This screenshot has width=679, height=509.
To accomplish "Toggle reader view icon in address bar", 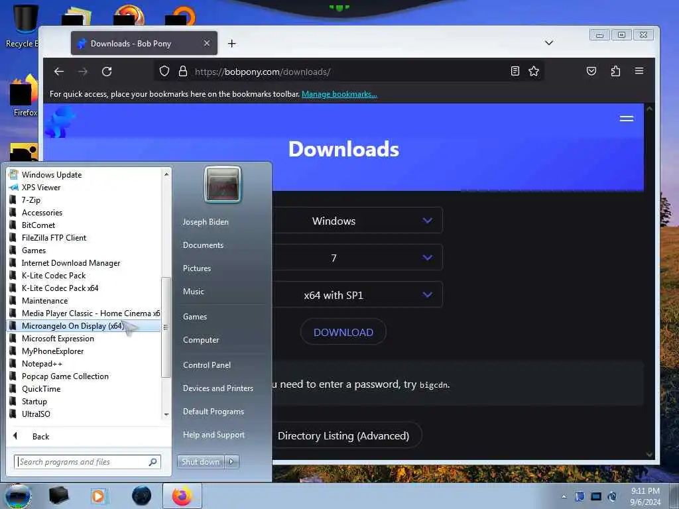I will pyautogui.click(x=515, y=71).
